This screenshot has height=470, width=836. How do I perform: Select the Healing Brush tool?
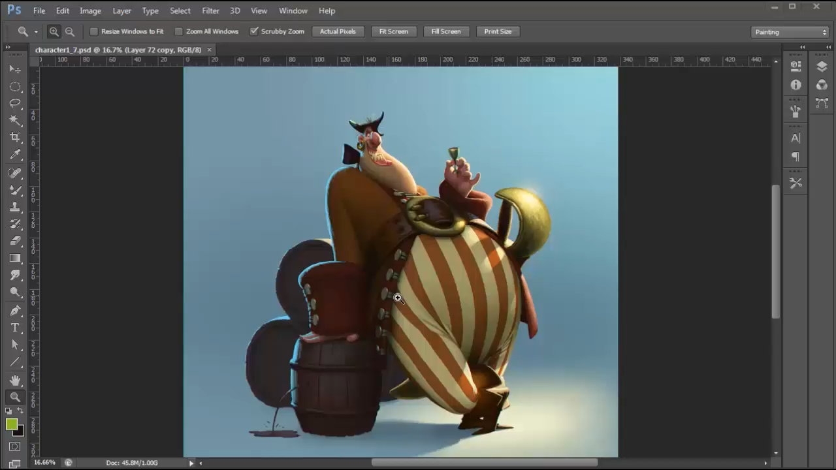pos(15,173)
